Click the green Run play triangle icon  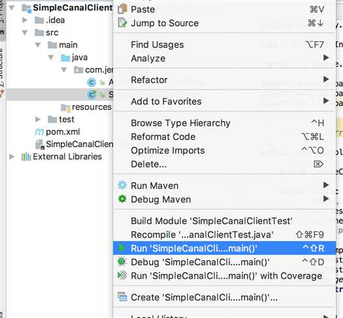[122, 248]
